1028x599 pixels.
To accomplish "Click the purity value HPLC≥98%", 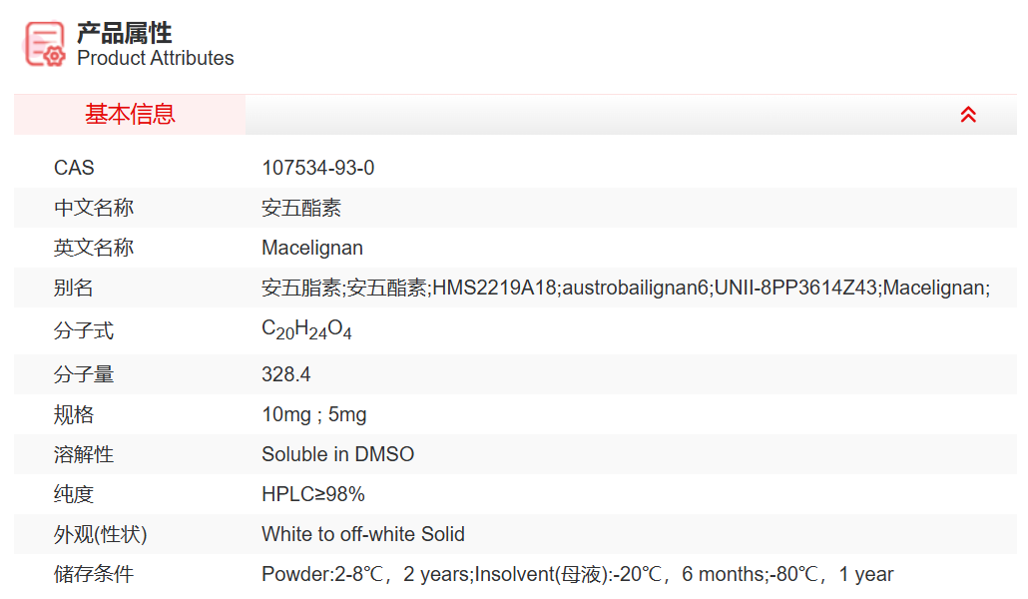I will [x=312, y=494].
